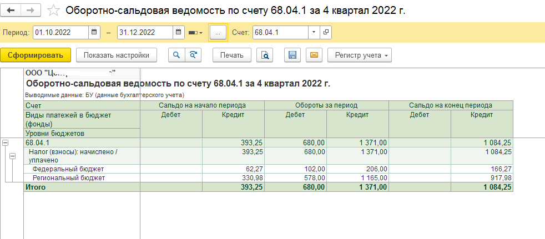Screen dimensions: 545x239
Task: Open print preview icon
Action: [x=265, y=55]
